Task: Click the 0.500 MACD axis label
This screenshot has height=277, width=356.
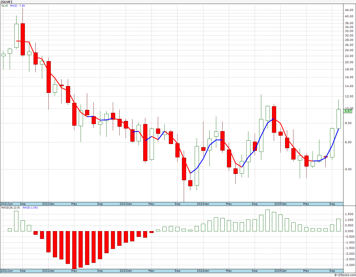Action: tap(350, 225)
